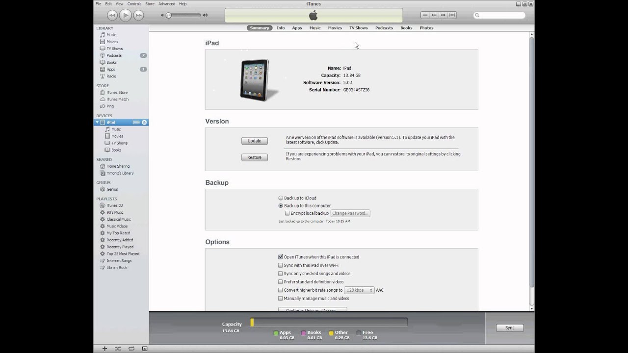Open the 128 kbps bit rate dropdown

359,290
